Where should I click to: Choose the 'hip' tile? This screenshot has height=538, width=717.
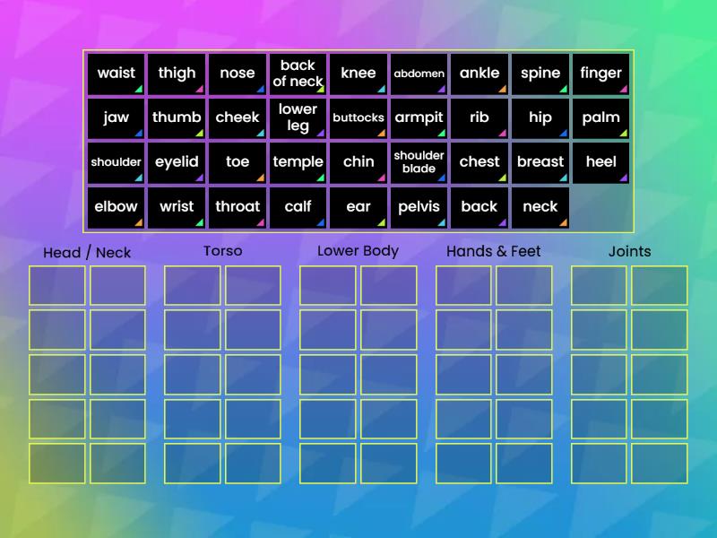pyautogui.click(x=540, y=118)
